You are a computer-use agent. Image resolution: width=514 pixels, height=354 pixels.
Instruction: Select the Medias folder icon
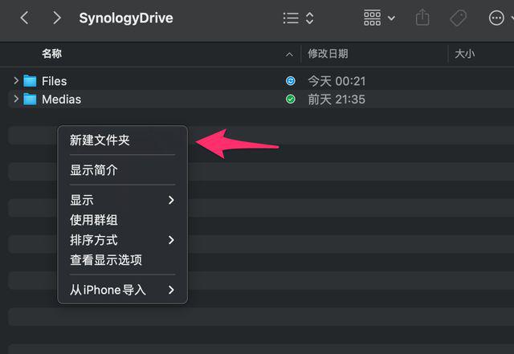[x=31, y=100]
